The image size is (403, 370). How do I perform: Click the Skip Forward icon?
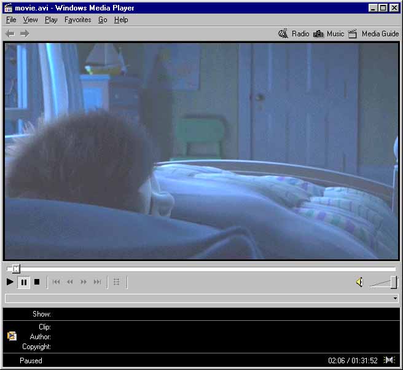coord(97,282)
